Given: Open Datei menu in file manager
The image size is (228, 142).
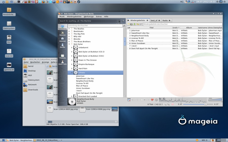Looking at the screenshot, I should [26, 62].
